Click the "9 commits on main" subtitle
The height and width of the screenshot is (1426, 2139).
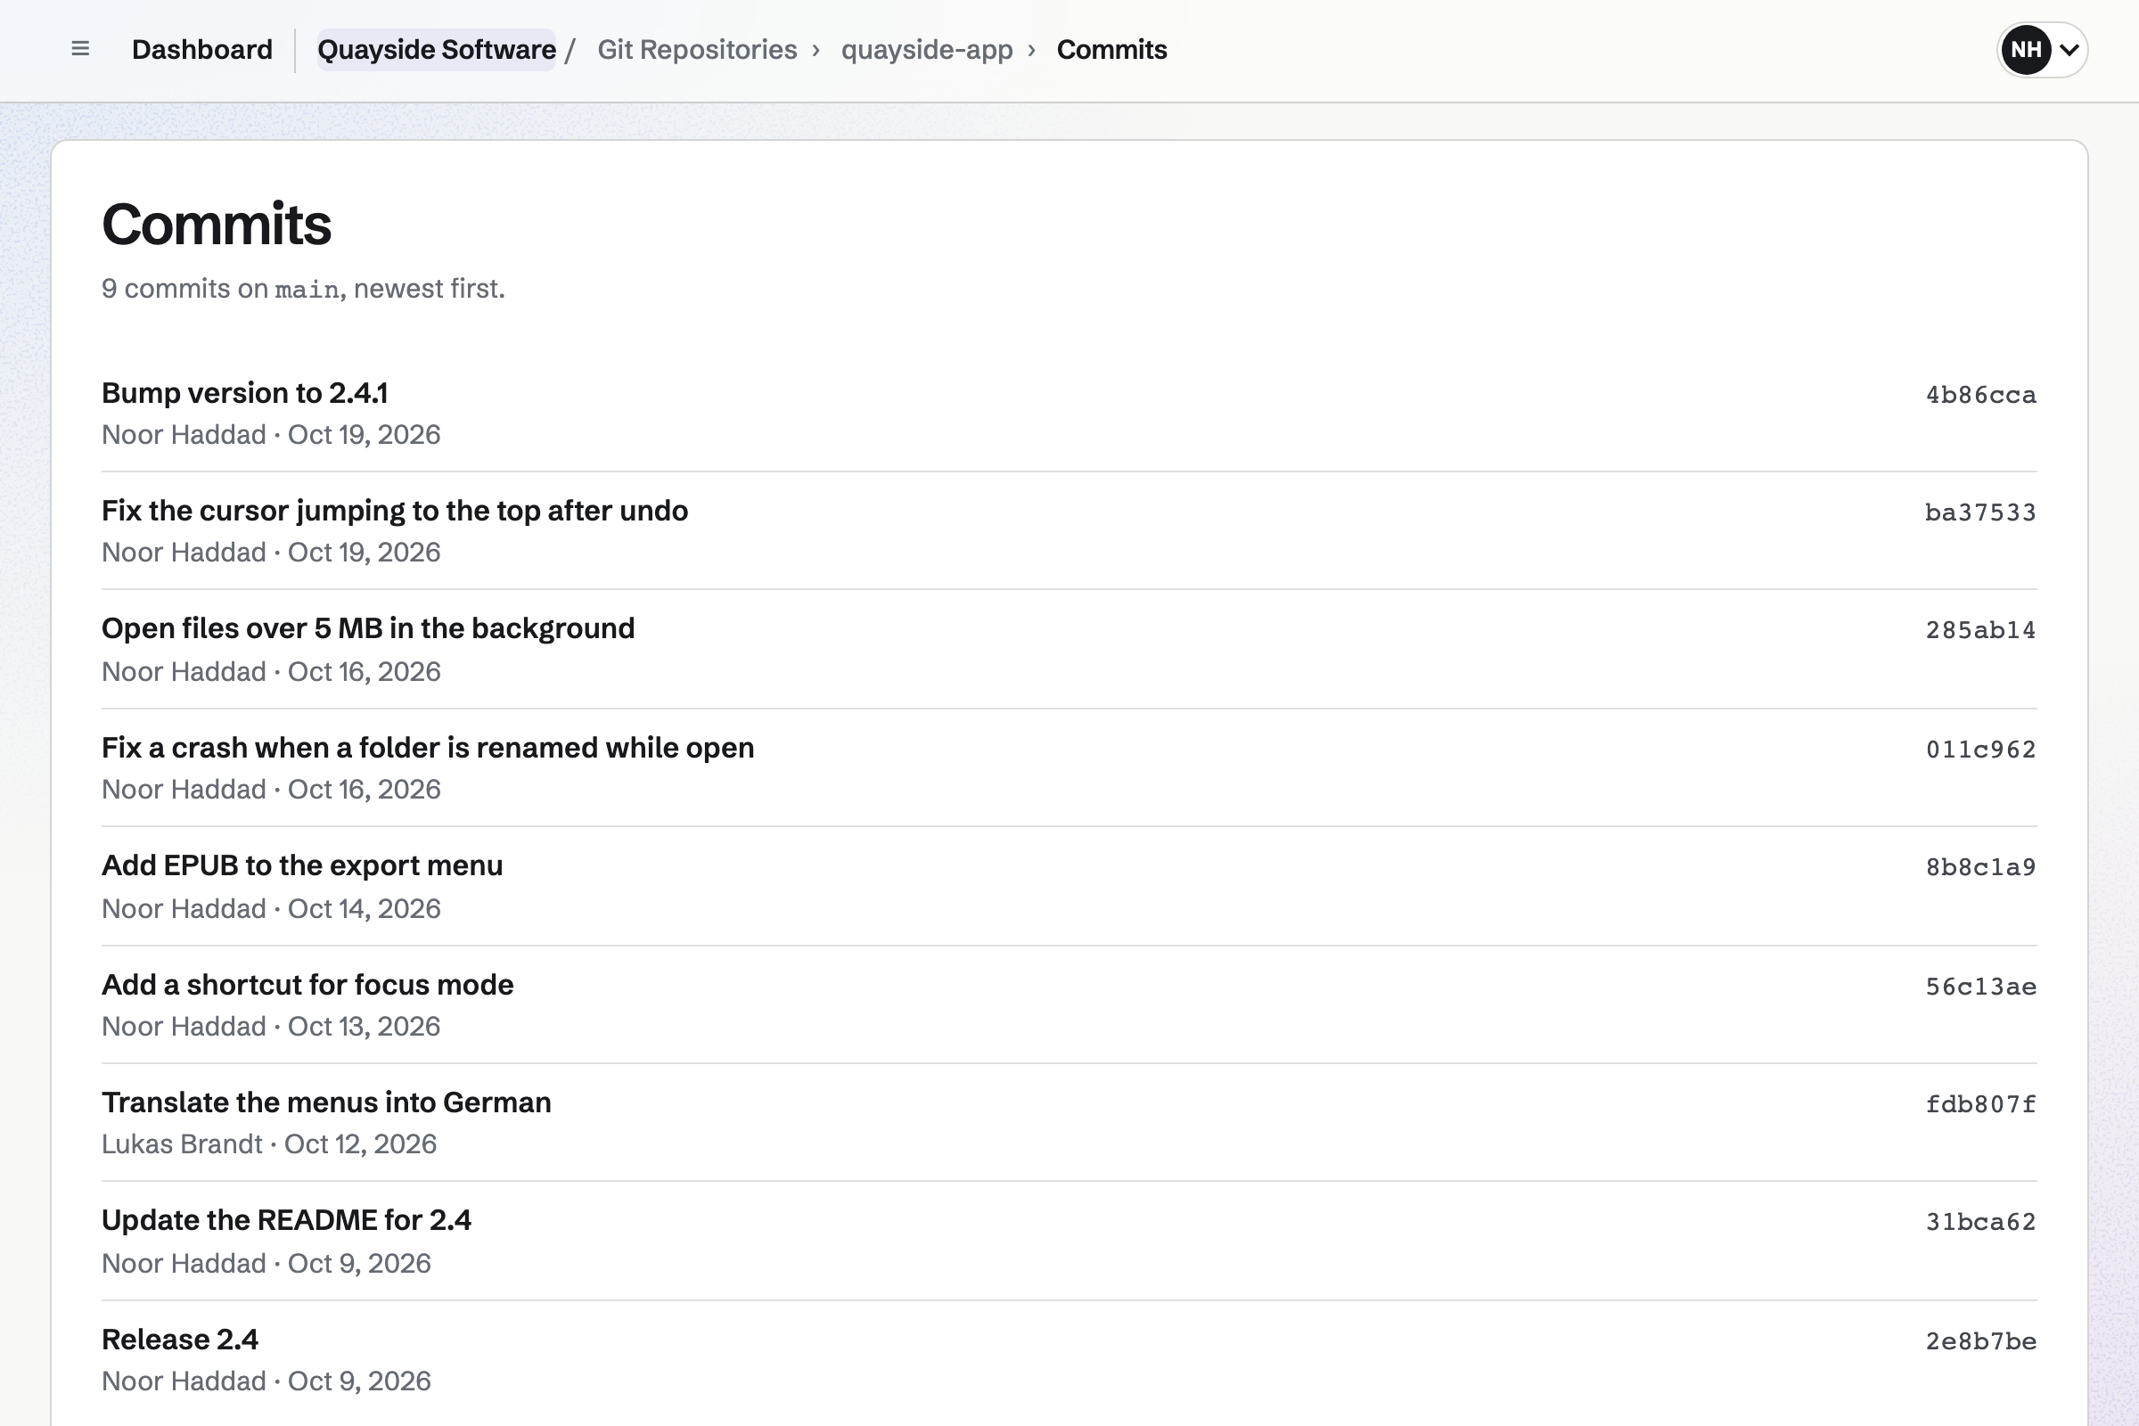pos(303,288)
